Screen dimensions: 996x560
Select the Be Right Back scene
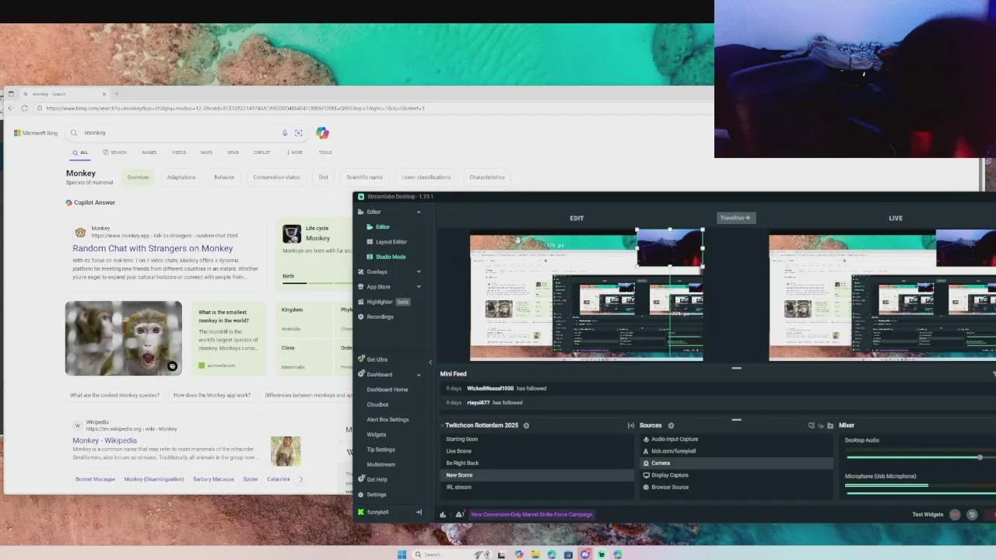click(x=537, y=463)
